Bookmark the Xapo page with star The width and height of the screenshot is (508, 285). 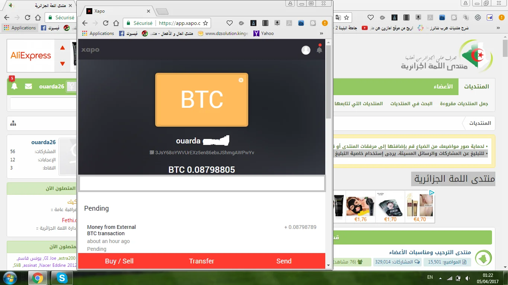click(205, 23)
